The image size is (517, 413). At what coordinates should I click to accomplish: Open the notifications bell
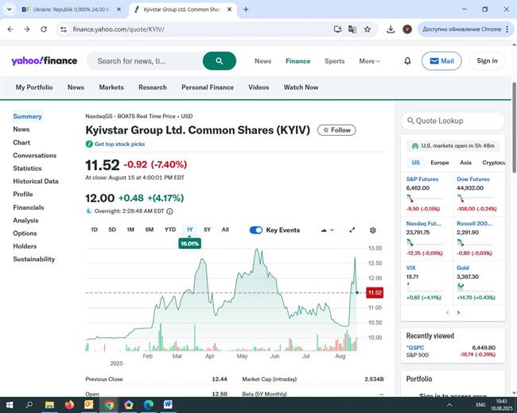point(407,61)
